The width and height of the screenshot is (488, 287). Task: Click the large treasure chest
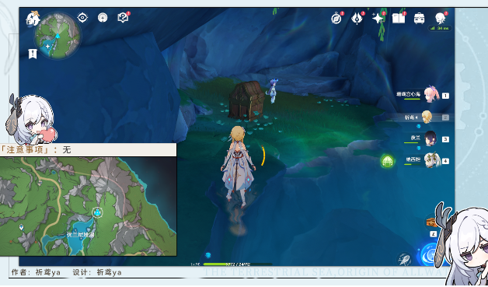click(x=246, y=100)
